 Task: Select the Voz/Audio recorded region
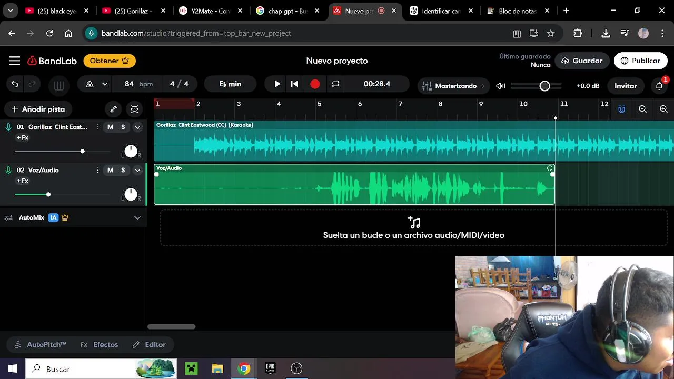click(x=354, y=184)
